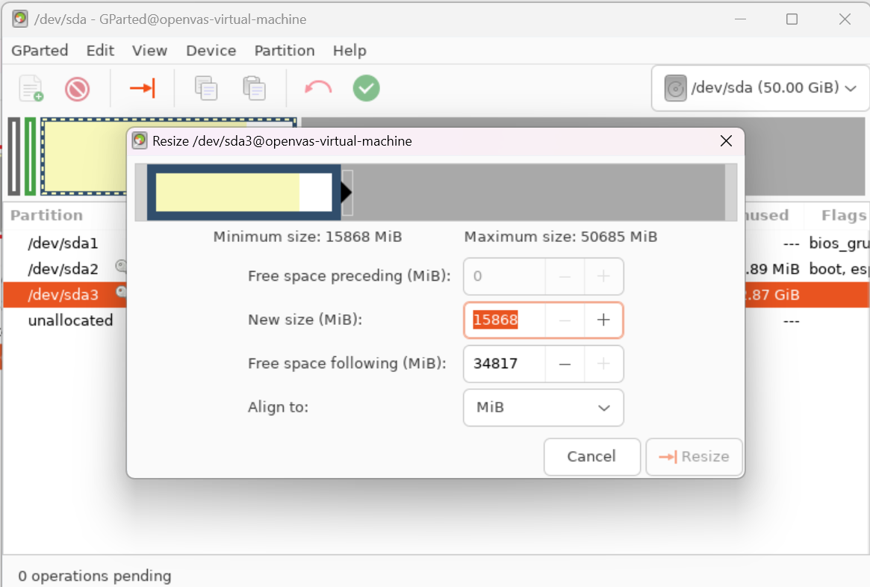The image size is (870, 587).
Task: Click the 'boot, esp' flags cell
Action: click(x=839, y=269)
